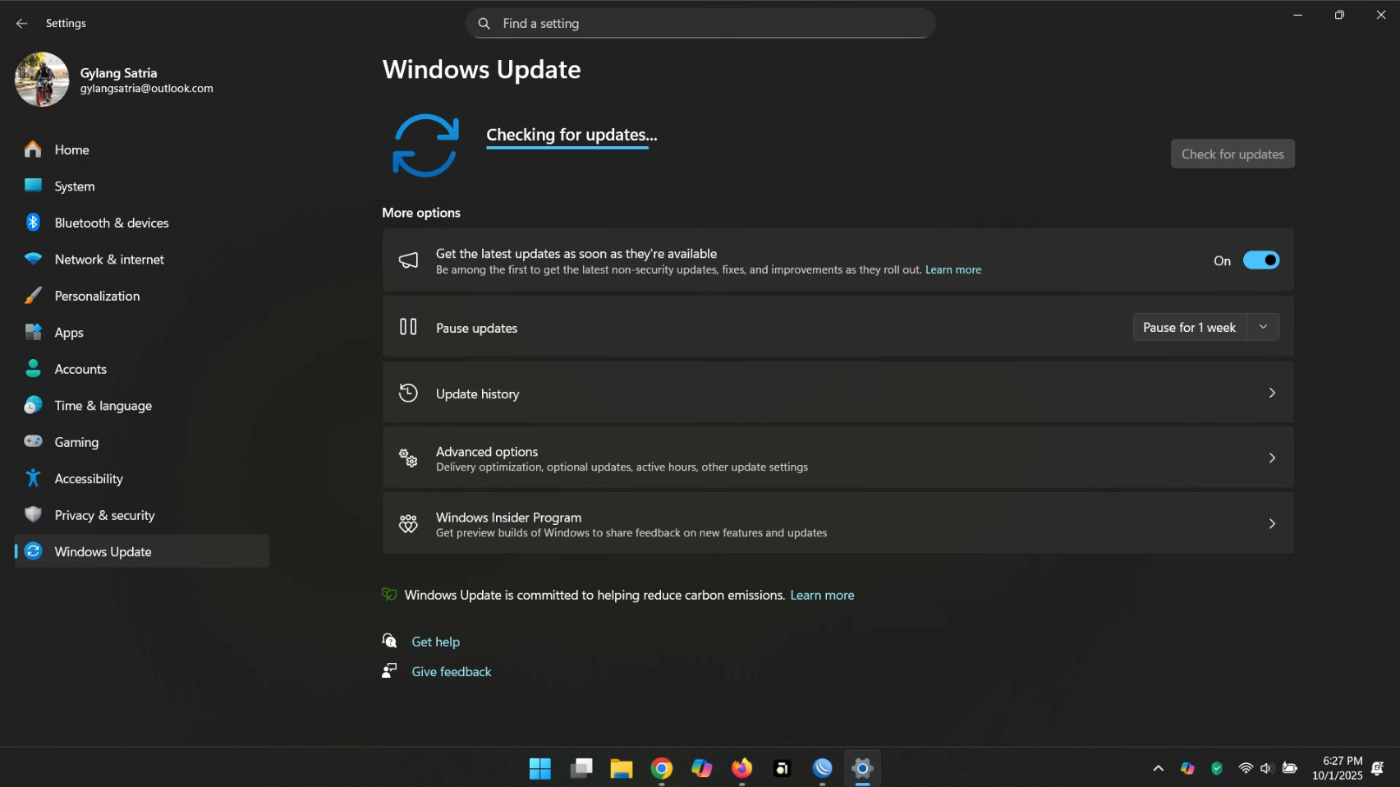This screenshot has width=1400, height=787.
Task: Go to Network & internet settings
Action: (x=109, y=260)
